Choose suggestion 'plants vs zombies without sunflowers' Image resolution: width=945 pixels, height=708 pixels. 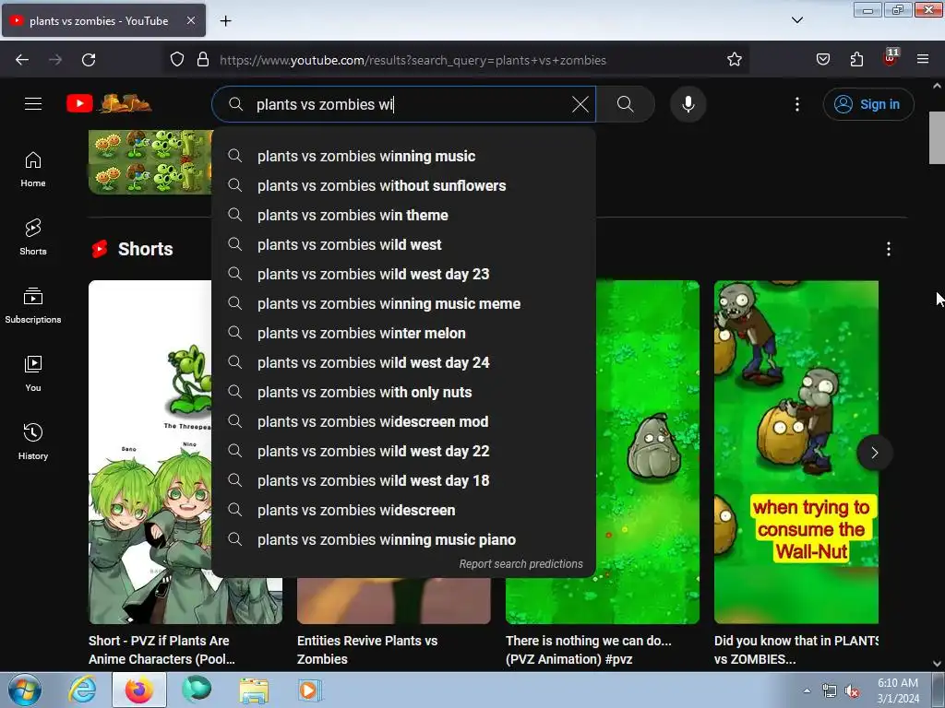[x=404, y=185]
